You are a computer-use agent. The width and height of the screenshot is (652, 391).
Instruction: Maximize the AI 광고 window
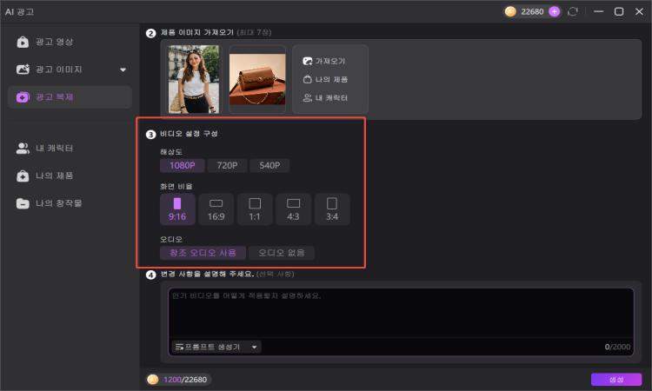pyautogui.click(x=619, y=11)
